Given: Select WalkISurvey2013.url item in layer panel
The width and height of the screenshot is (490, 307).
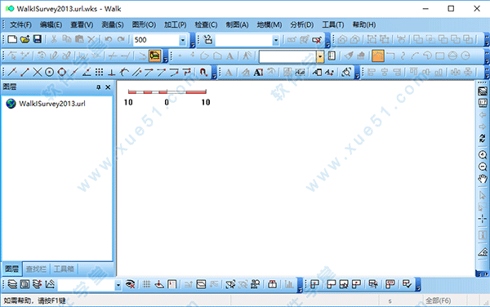Looking at the screenshot, I should tap(52, 104).
